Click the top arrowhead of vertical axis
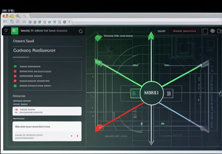The height and width of the screenshot is (154, 222). (x=151, y=35)
